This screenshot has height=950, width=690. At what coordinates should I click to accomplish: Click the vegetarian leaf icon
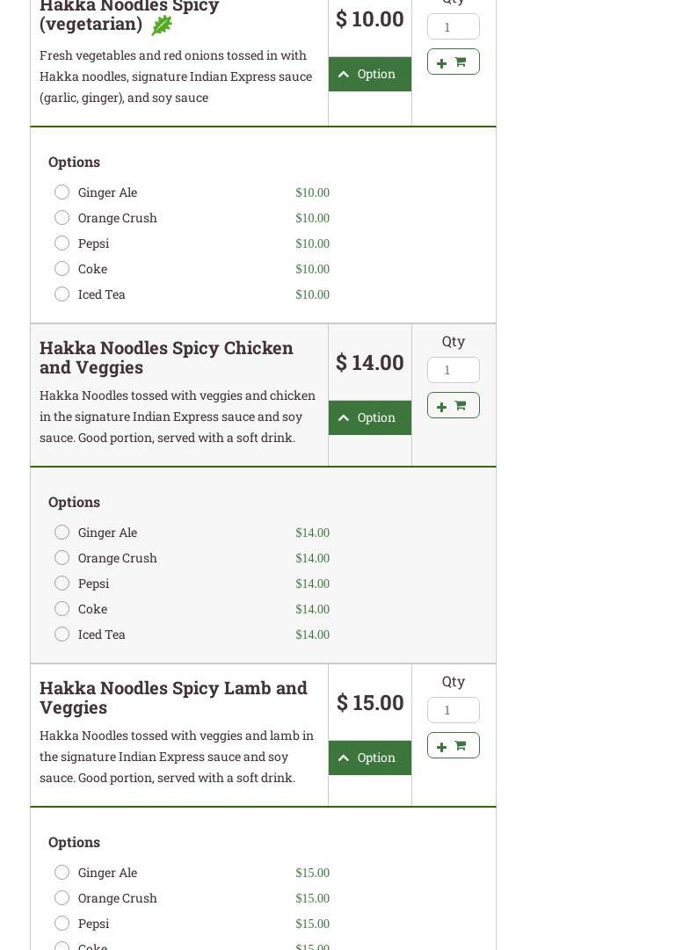[162, 25]
